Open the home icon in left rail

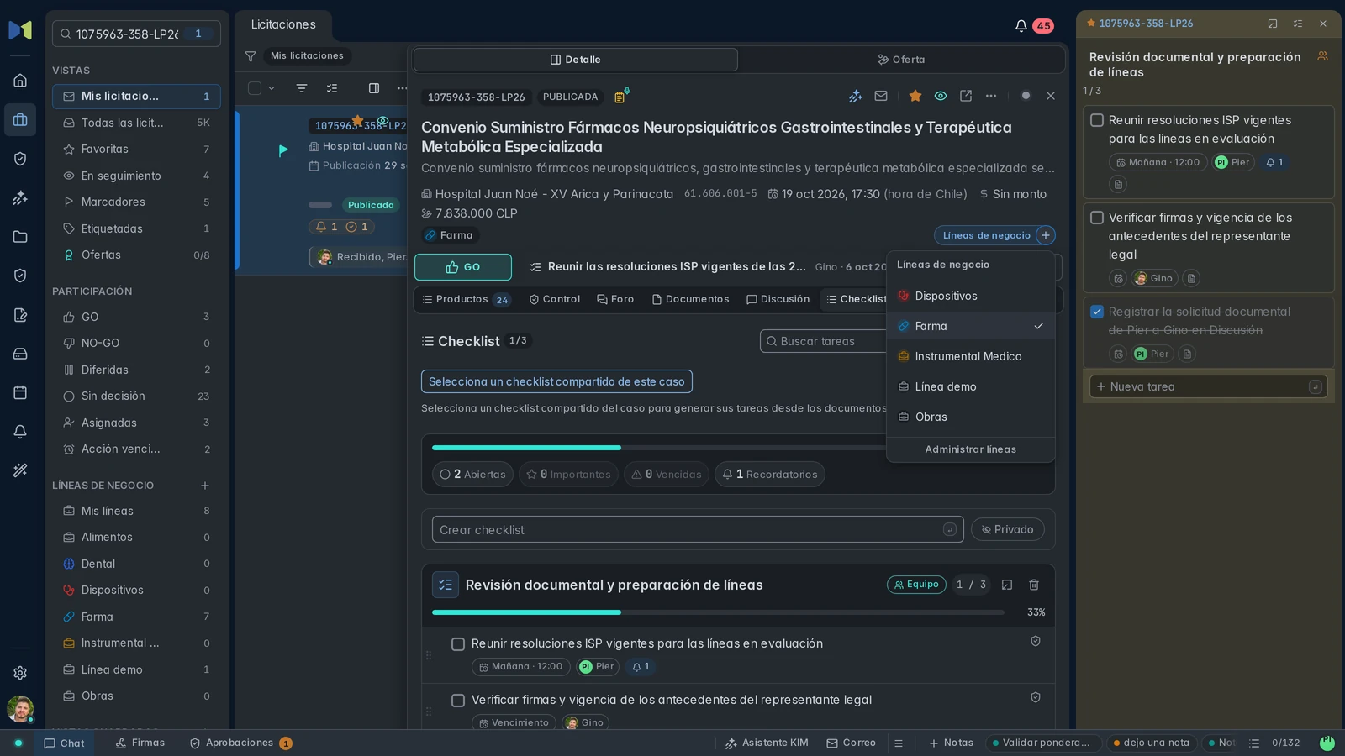pos(20,81)
